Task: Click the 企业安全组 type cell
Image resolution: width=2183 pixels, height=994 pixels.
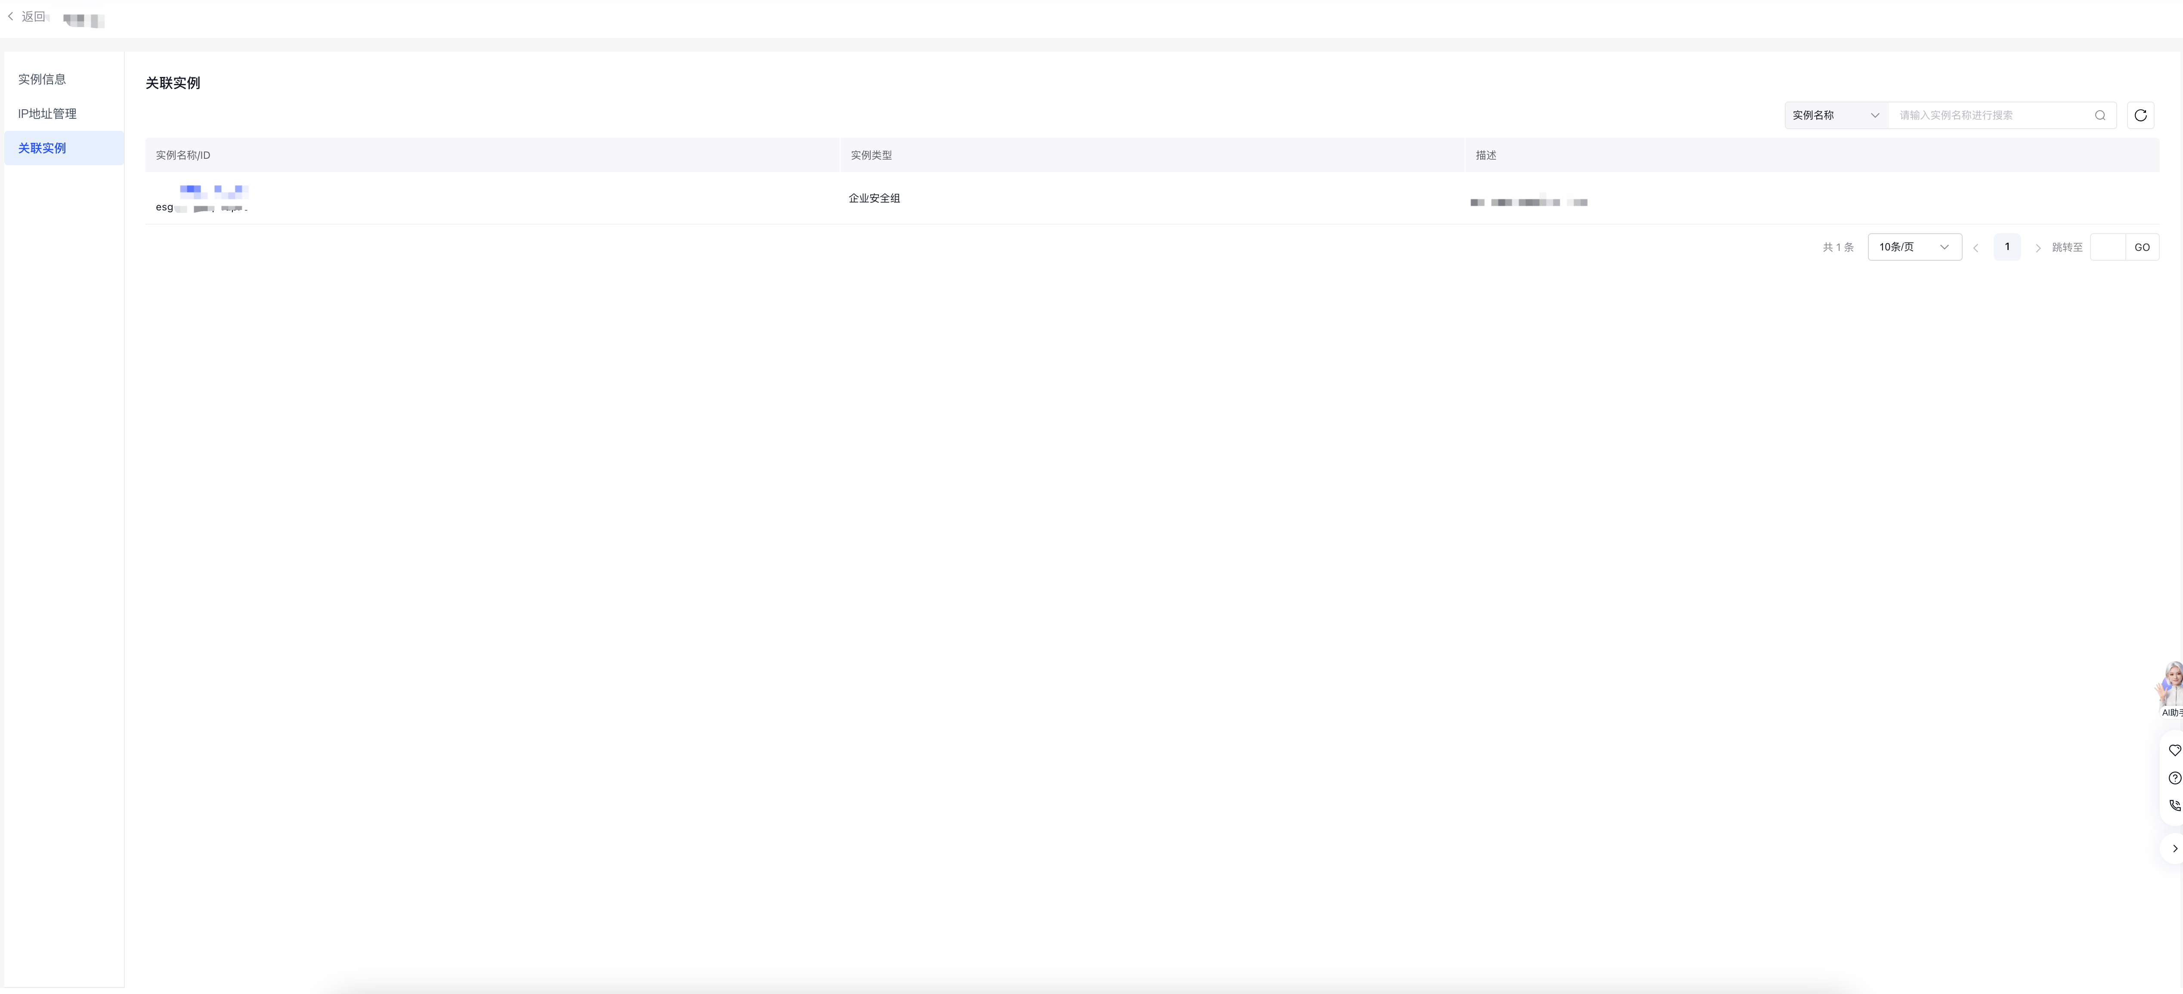Action: [875, 198]
